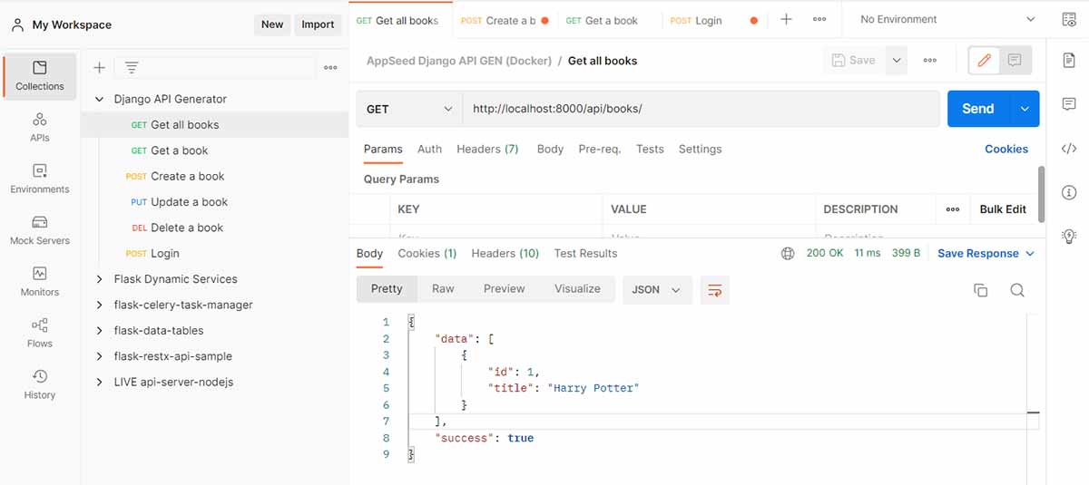Open the Monitors sidebar panel

40,281
